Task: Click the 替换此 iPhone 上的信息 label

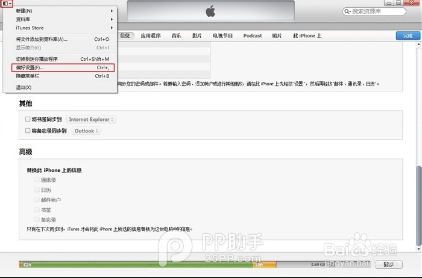Action: point(54,170)
